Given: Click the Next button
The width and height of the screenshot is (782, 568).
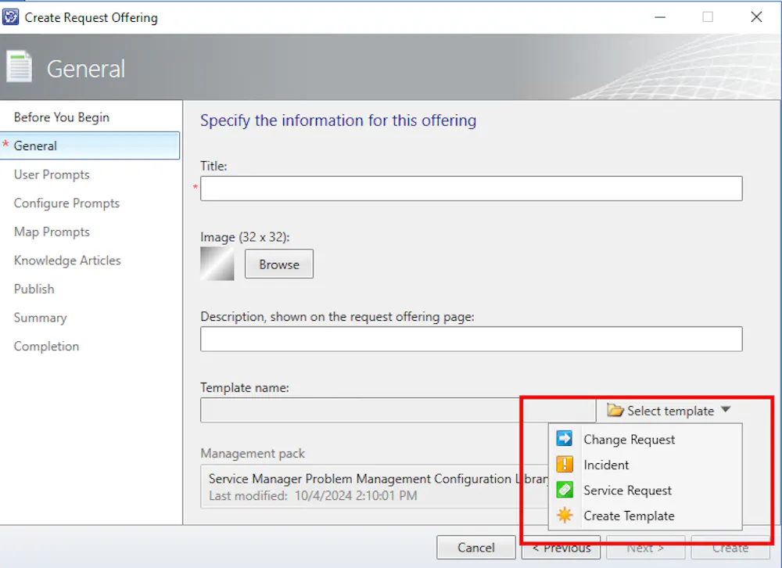Looking at the screenshot, I should [645, 548].
